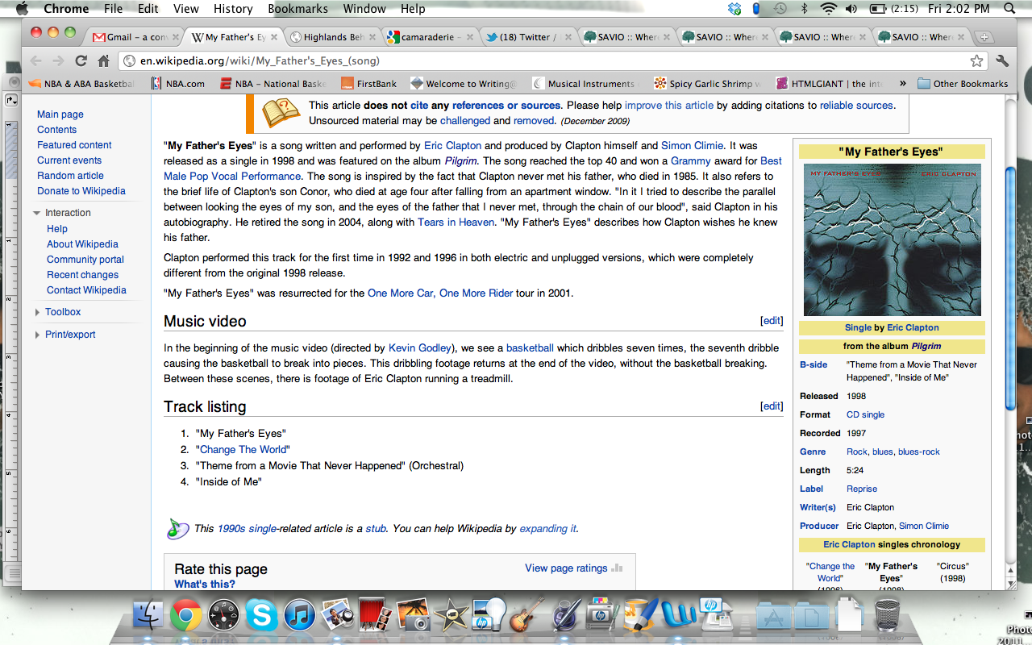Screen dimensions: 1032x645
Task: Open the Trash in the Dock
Action: coord(887,615)
